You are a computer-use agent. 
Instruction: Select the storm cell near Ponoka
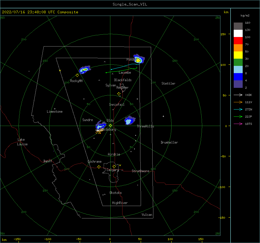pyautogui.click(x=139, y=59)
